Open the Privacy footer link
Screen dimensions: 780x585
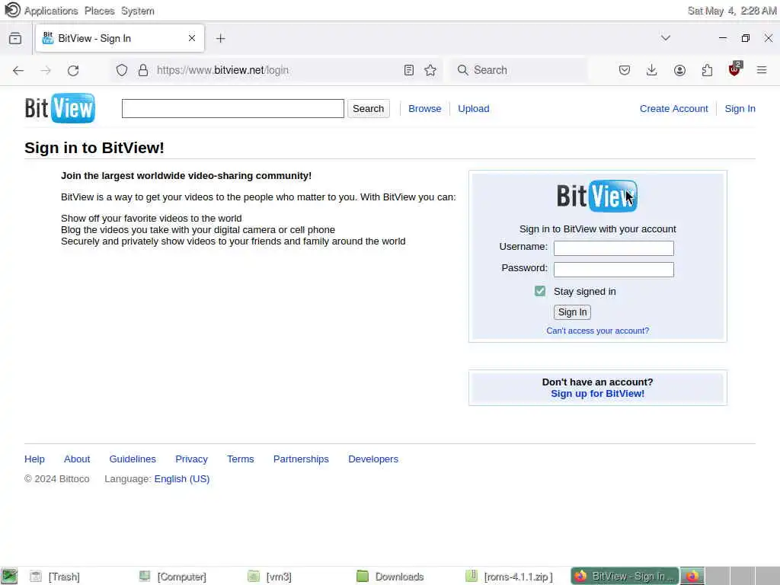[191, 459]
